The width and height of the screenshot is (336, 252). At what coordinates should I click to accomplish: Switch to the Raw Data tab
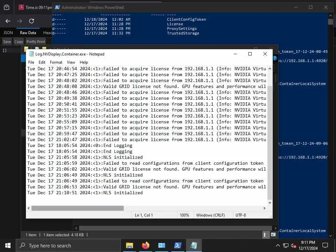(x=28, y=33)
